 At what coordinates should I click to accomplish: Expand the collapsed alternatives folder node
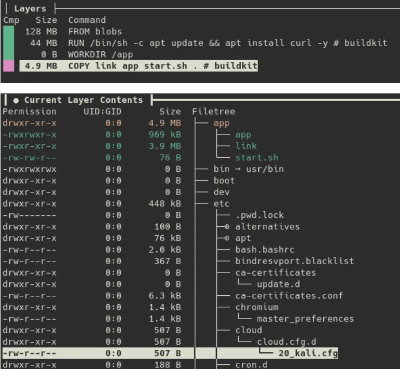[x=226, y=227]
